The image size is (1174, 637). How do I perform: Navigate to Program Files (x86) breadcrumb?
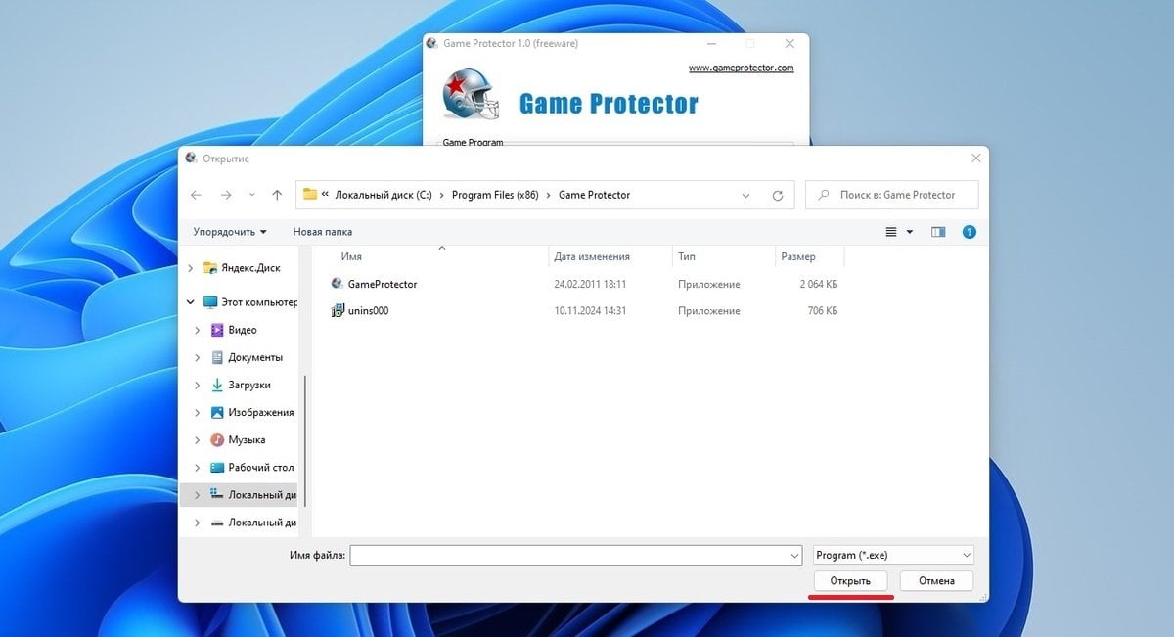[x=494, y=195]
